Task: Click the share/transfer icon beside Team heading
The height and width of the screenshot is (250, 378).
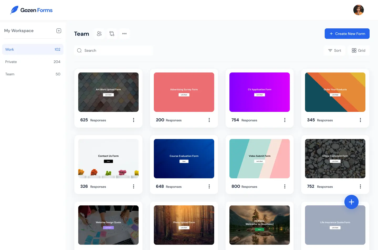Action: (112, 34)
